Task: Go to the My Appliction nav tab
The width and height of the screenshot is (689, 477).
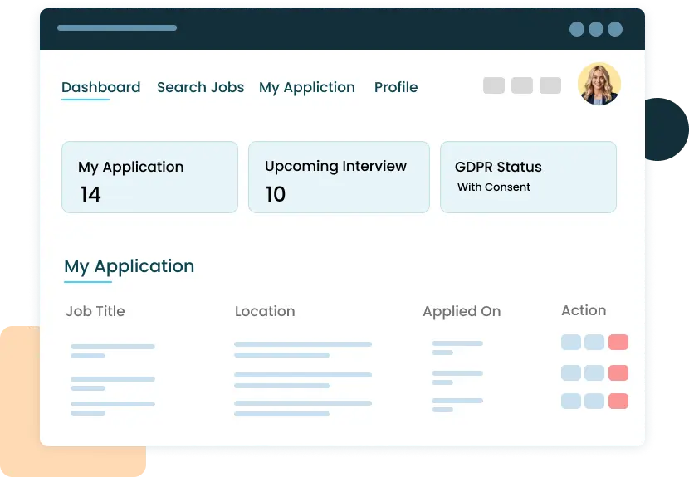Action: click(x=306, y=87)
